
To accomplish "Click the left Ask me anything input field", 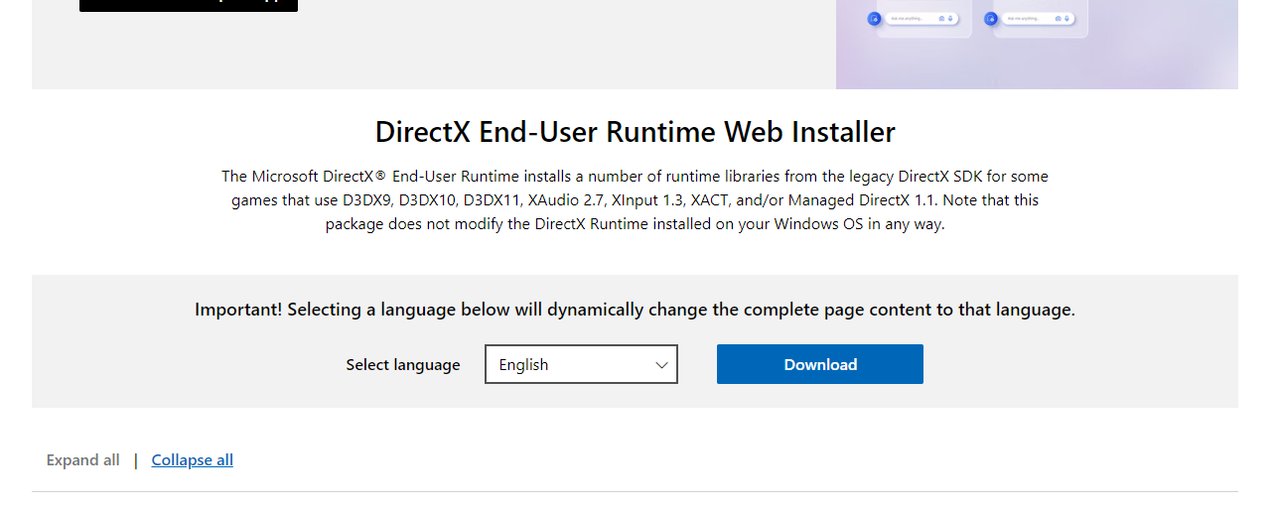I will [909, 18].
